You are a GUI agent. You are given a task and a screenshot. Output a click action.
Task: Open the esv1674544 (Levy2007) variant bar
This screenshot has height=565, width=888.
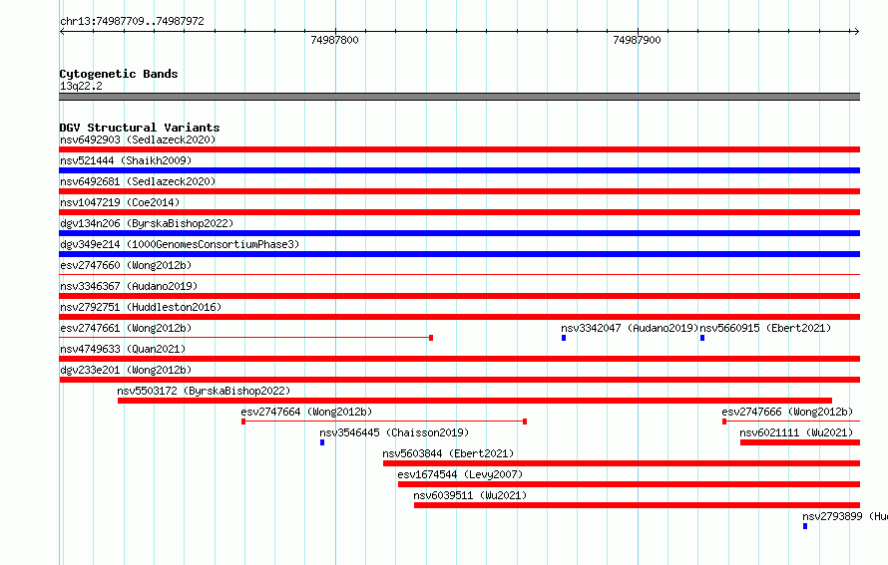629,484
